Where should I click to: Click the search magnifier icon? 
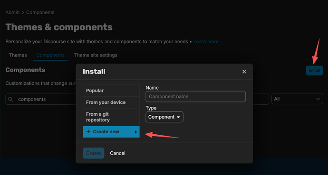pyautogui.click(x=10, y=99)
